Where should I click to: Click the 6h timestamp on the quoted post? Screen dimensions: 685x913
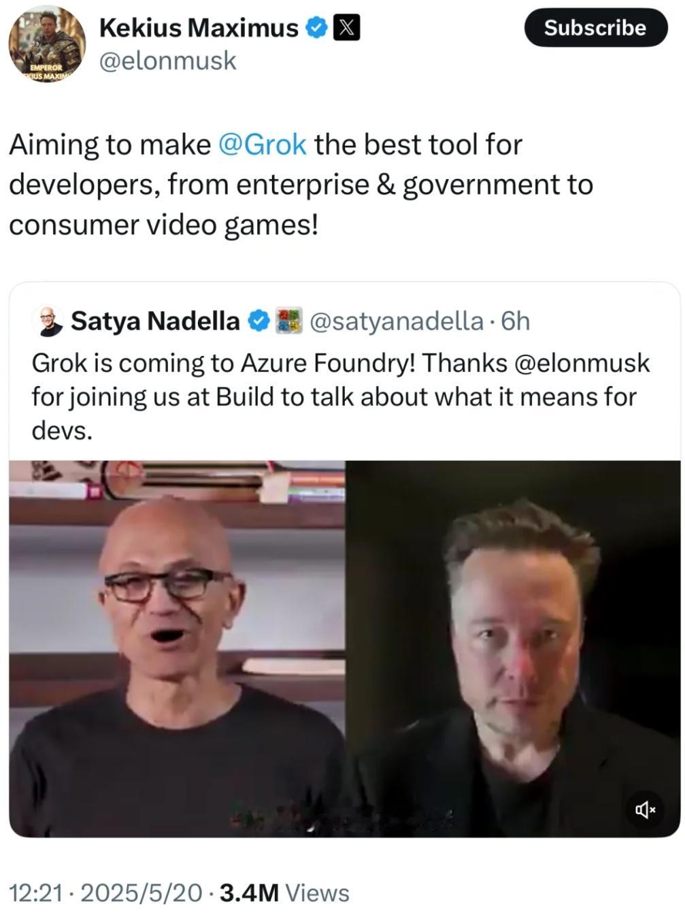(x=515, y=321)
